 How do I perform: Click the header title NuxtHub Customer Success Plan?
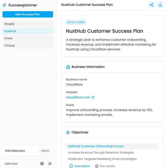pyautogui.click(x=87, y=5)
